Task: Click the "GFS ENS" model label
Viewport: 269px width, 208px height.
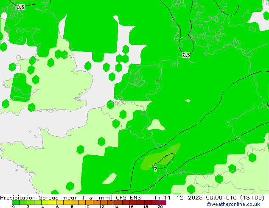Action: (x=128, y=198)
